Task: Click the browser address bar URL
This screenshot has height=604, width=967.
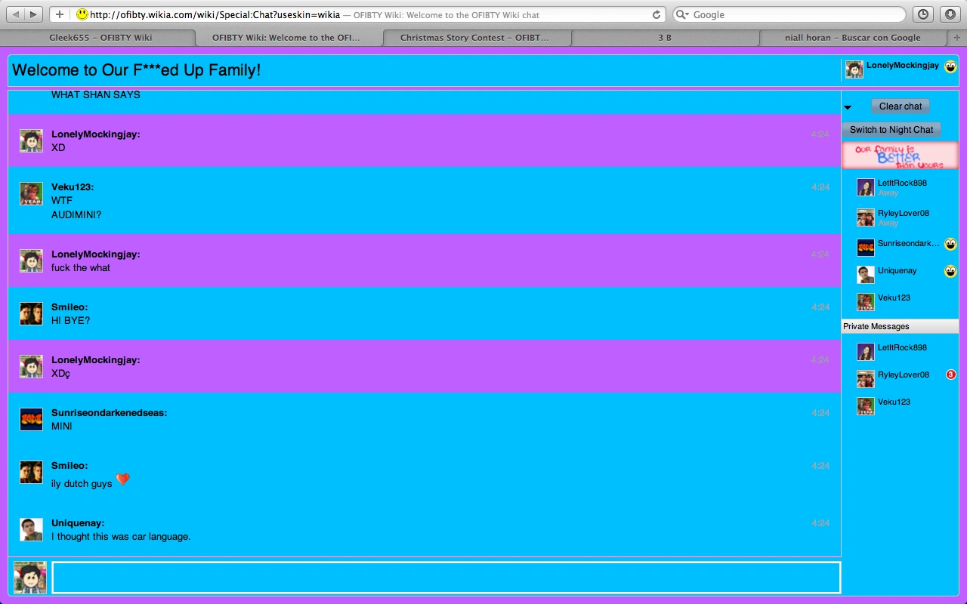Action: tap(215, 14)
